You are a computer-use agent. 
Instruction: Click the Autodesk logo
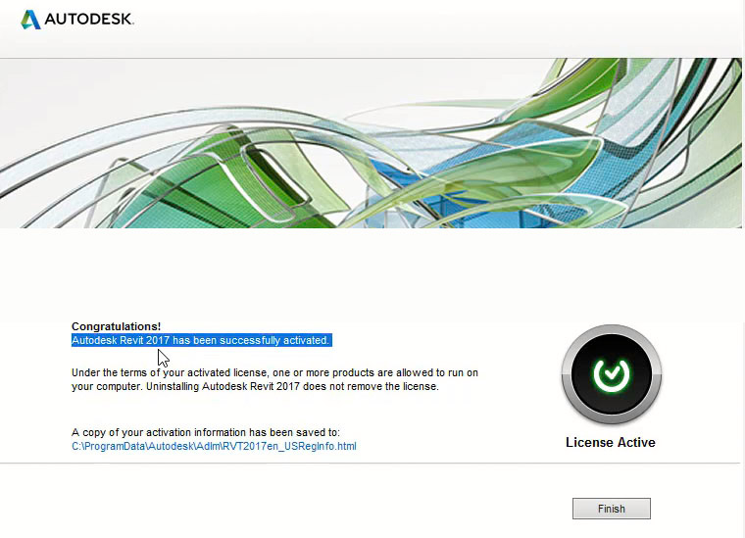(x=77, y=20)
